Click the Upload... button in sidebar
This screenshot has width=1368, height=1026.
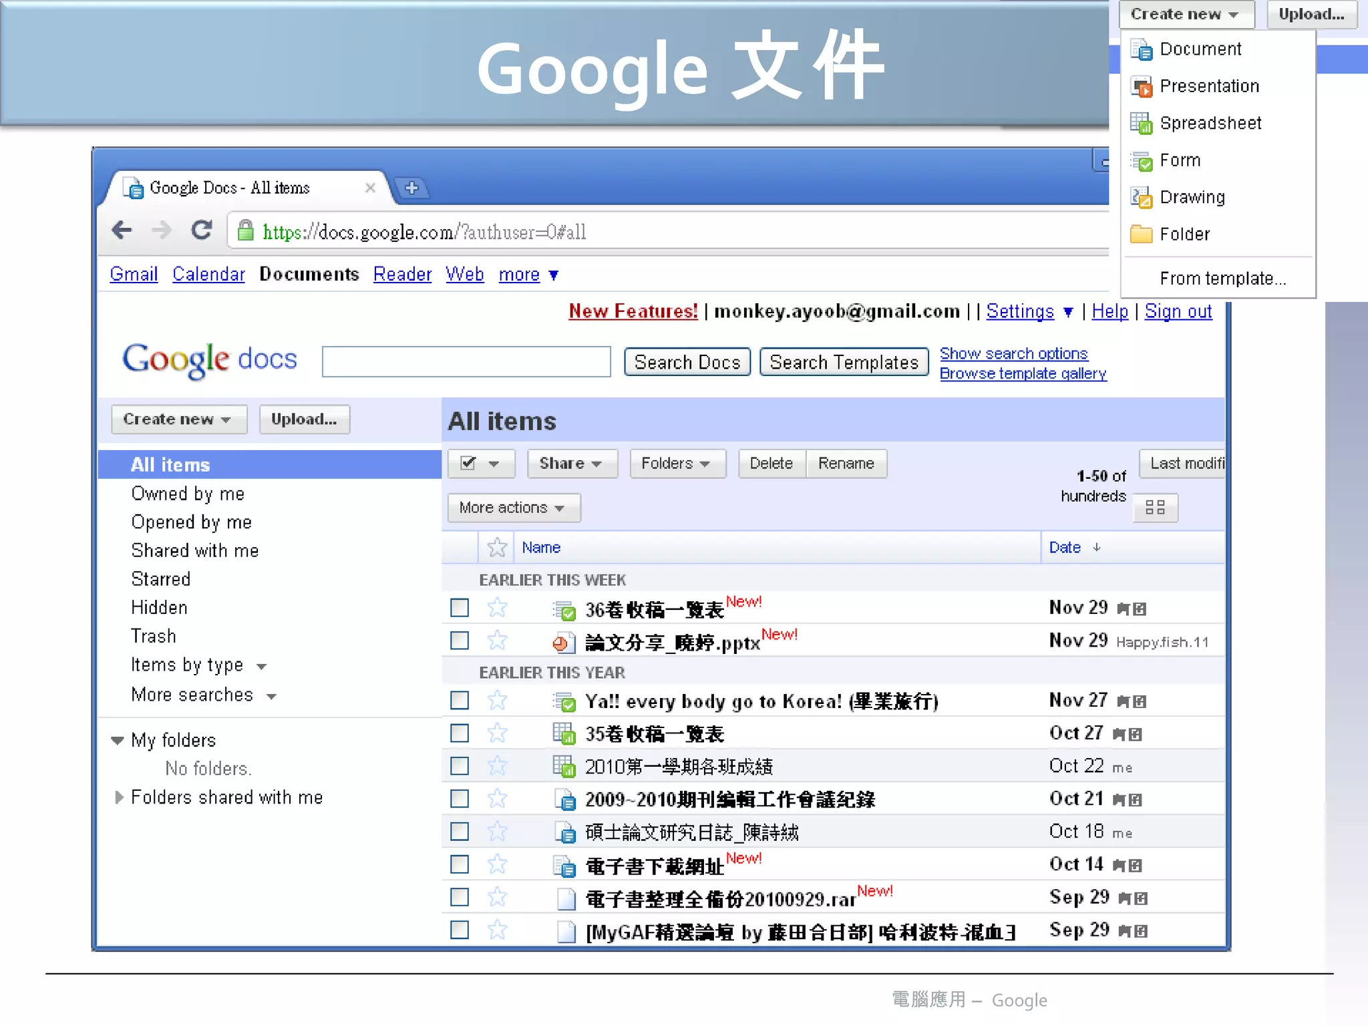pos(304,419)
